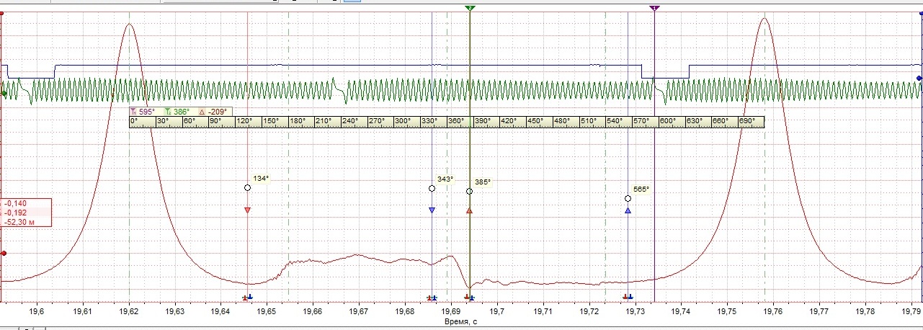The image size is (923, 330).
Task: Select the blue downward triangle on the 343° line
Action: coord(432,210)
